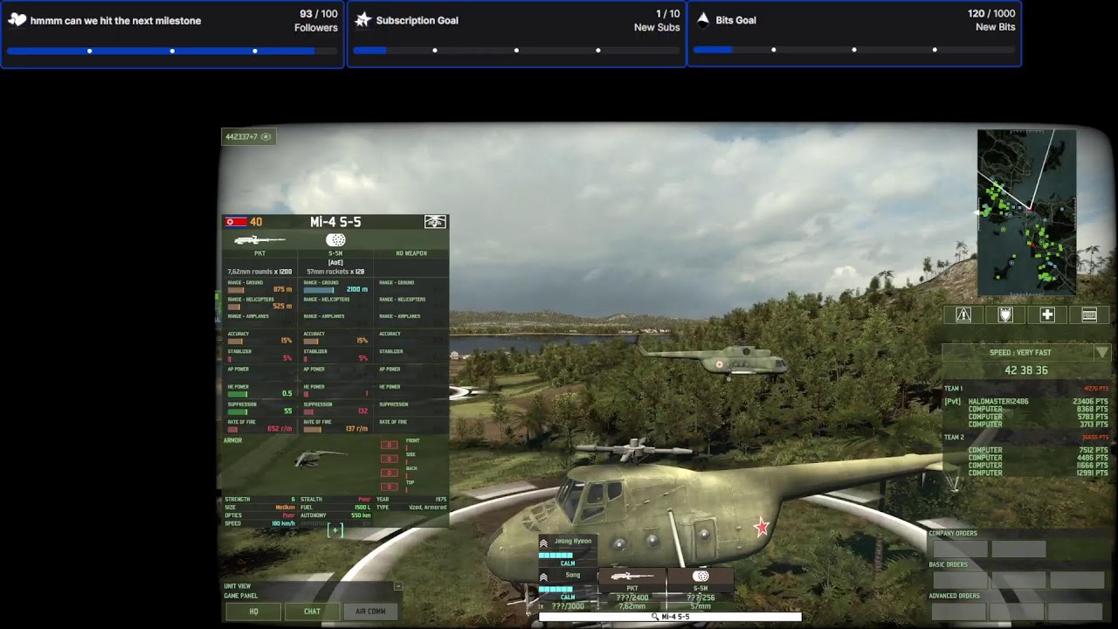The image size is (1118, 629).
Task: Click the SPEED : VERY FAST label
Action: click(1020, 353)
